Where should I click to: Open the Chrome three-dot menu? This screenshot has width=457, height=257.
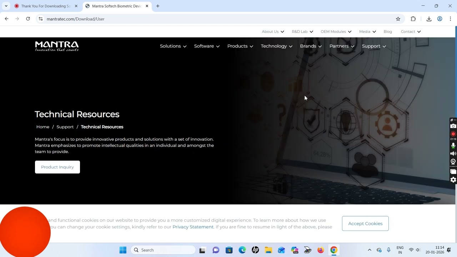click(451, 19)
